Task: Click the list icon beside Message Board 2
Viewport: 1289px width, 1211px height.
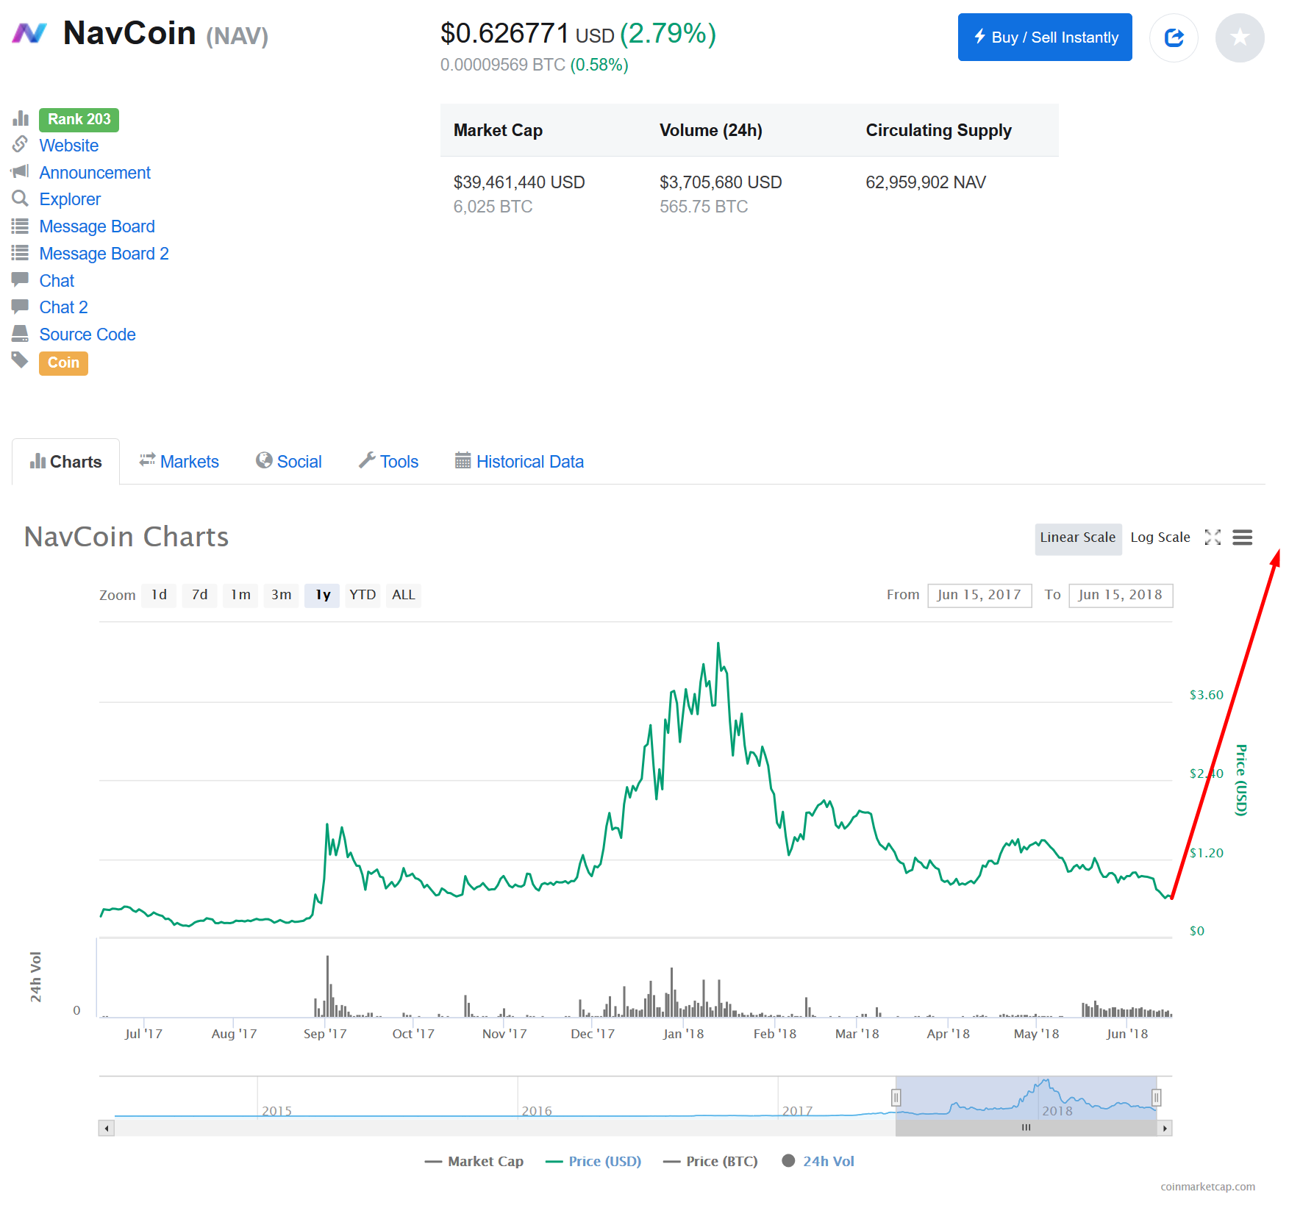Action: click(21, 253)
